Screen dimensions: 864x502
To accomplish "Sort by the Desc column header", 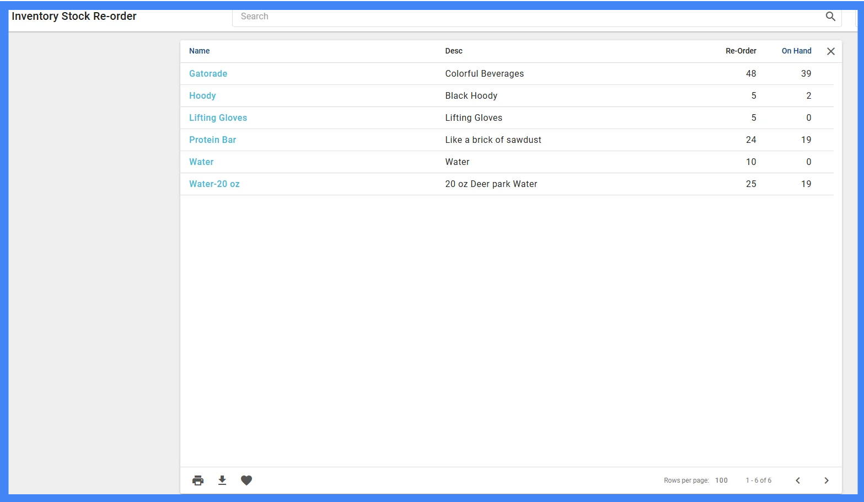I will point(454,51).
